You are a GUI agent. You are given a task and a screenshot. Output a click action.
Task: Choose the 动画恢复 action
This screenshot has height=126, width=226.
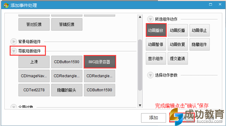click(178, 44)
